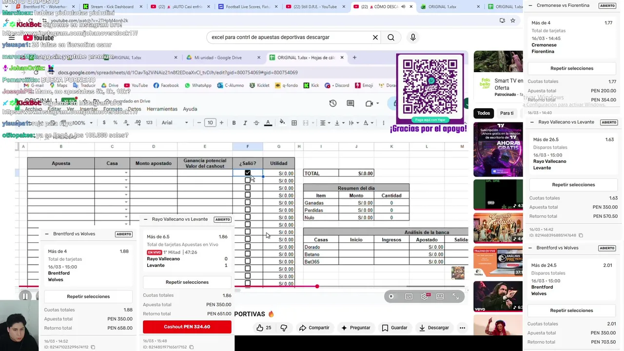This screenshot has width=624, height=351.
Task: Open the font family dropdown Arial
Action: pos(175,123)
